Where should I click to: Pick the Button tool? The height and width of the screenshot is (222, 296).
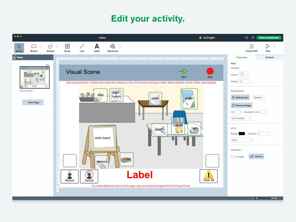[x=34, y=48]
